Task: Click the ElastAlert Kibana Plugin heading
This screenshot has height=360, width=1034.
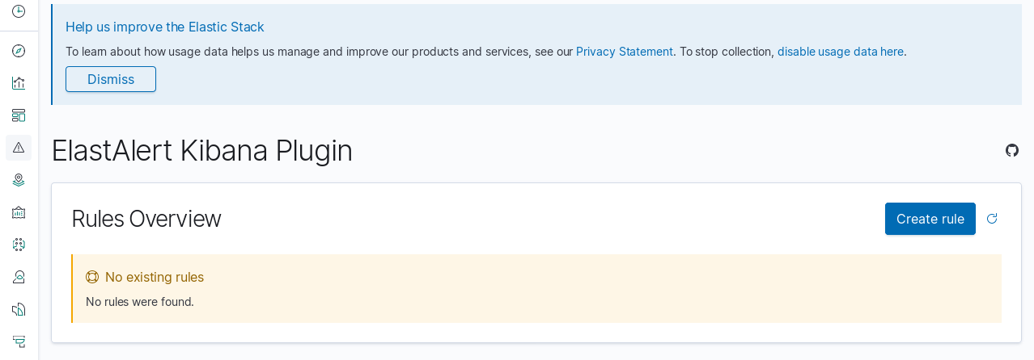Action: [x=202, y=151]
